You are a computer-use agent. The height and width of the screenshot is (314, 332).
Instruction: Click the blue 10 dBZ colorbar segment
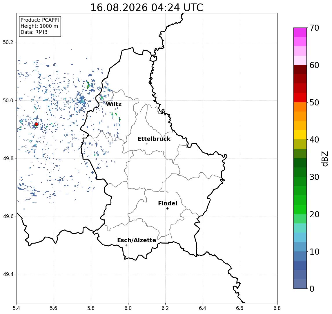(300, 247)
